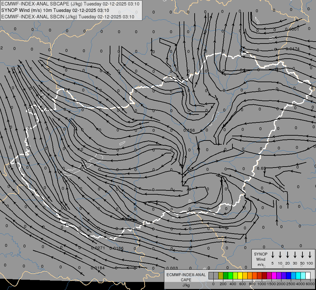Pick the pale cyan CAPE legend swatch
Viewport: 316px width, 290px height.
point(303,275)
